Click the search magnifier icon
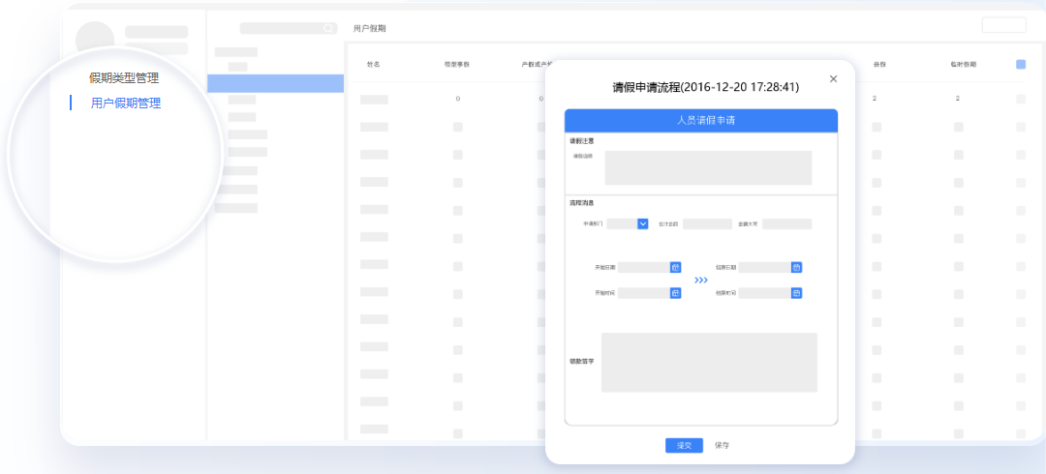The height and width of the screenshot is (474, 1046). [x=328, y=28]
